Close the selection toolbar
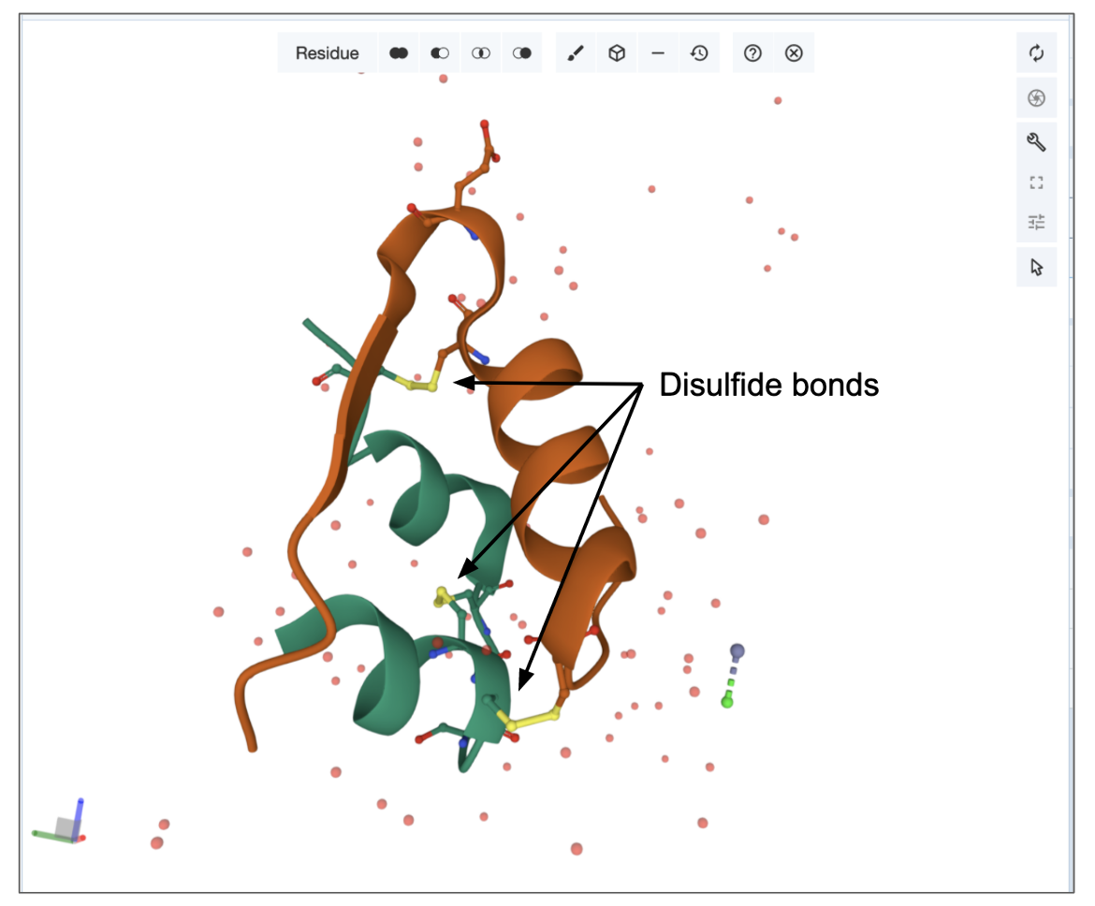The width and height of the screenshot is (1095, 906). coord(794,53)
